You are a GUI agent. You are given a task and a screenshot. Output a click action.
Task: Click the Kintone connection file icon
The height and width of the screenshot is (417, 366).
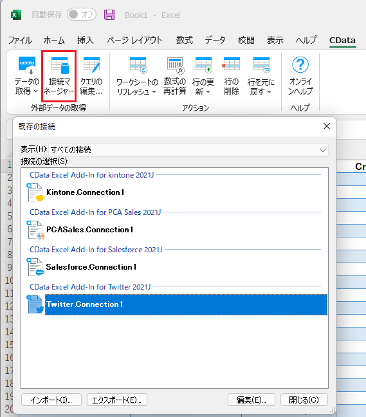pos(35,192)
